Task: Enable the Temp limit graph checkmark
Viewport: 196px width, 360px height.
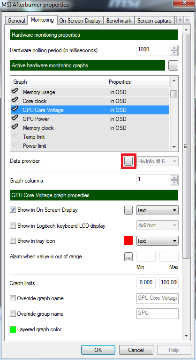Action: point(15,136)
